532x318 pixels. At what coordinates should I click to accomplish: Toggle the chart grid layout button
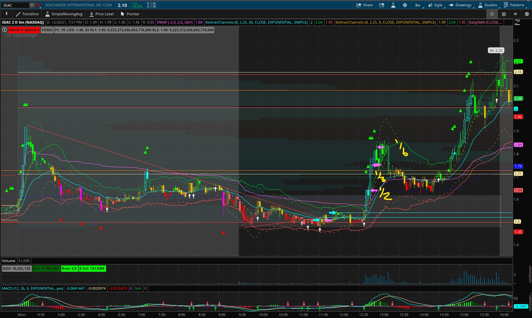pyautogui.click(x=504, y=14)
